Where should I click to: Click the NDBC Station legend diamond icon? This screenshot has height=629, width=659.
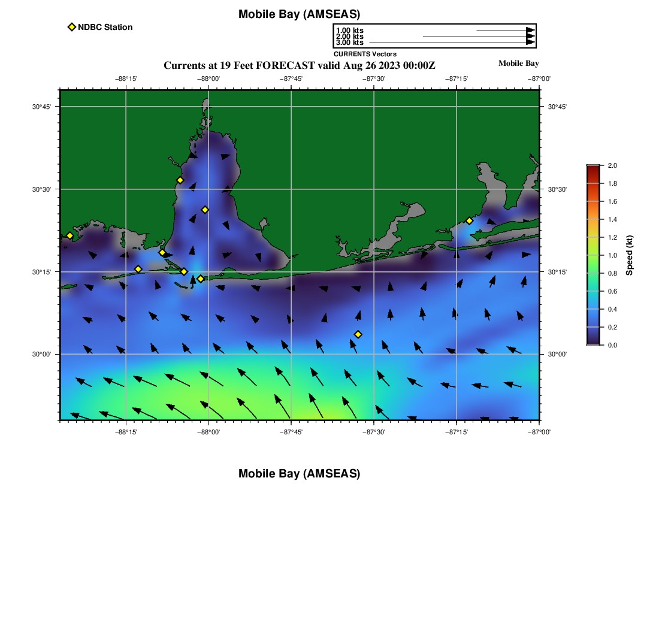pyautogui.click(x=72, y=27)
